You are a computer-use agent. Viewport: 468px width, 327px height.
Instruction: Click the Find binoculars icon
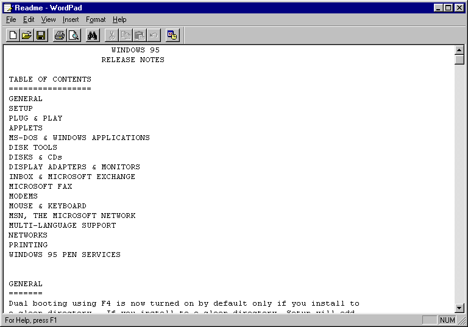pos(93,35)
